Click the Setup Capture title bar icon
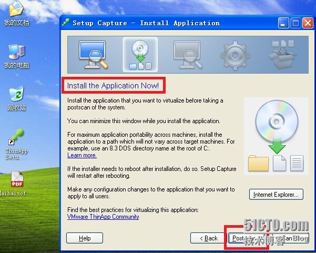The width and height of the screenshot is (316, 253). 66,23
